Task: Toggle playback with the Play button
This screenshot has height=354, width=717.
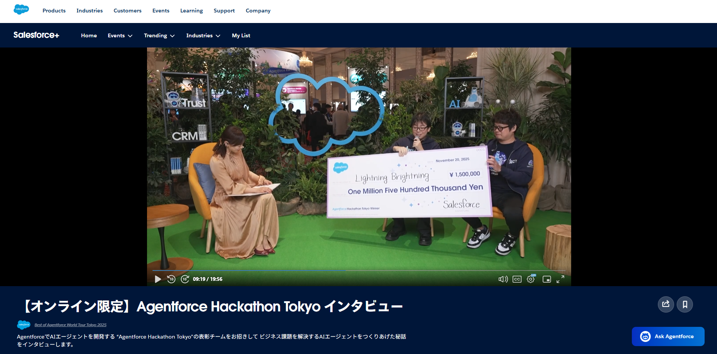Action: click(x=158, y=279)
